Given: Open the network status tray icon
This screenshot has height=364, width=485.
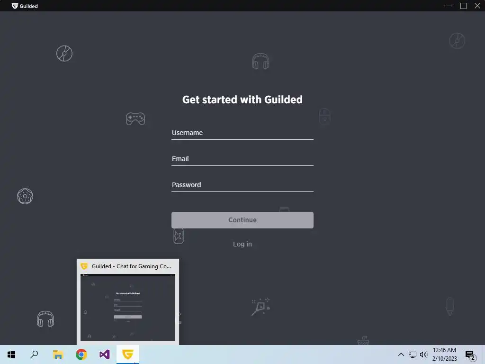Looking at the screenshot, I should point(413,355).
